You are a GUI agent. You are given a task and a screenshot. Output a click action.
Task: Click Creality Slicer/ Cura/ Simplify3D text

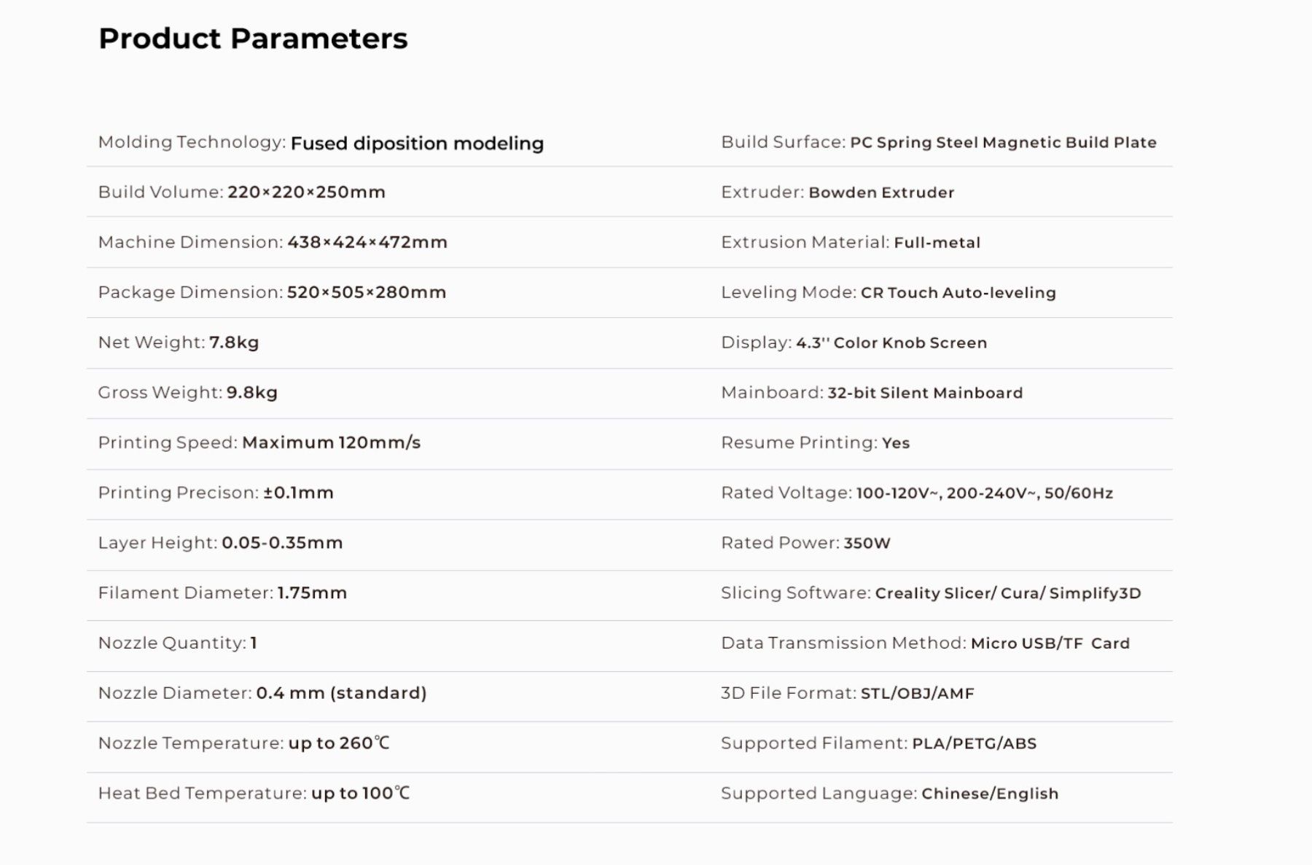pos(1008,593)
